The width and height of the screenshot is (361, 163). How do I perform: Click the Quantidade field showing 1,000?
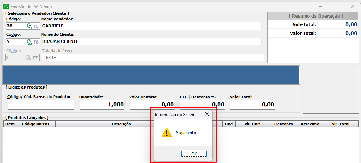102,105
